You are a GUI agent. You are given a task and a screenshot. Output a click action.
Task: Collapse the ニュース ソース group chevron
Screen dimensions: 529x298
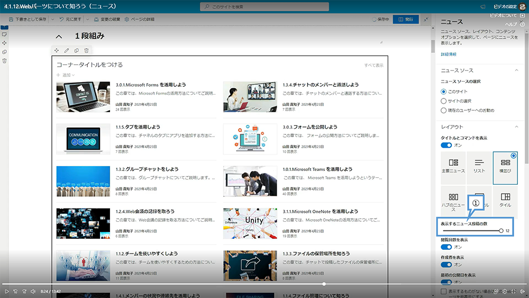[x=516, y=70]
